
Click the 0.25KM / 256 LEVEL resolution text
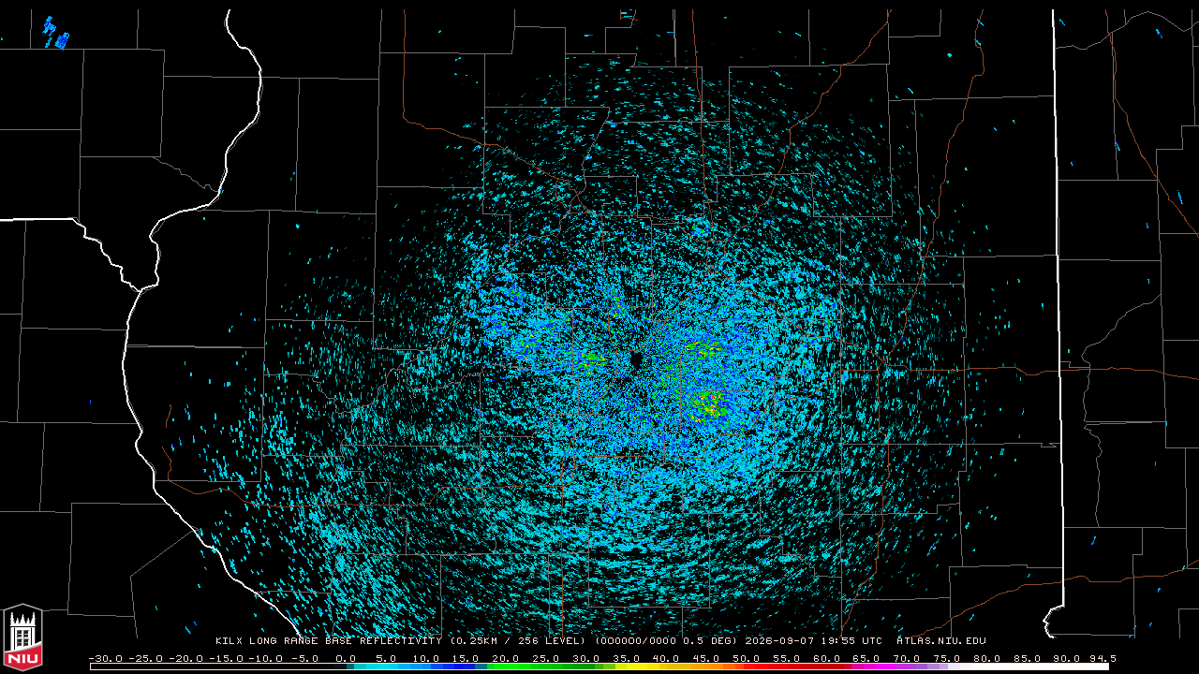516,641
